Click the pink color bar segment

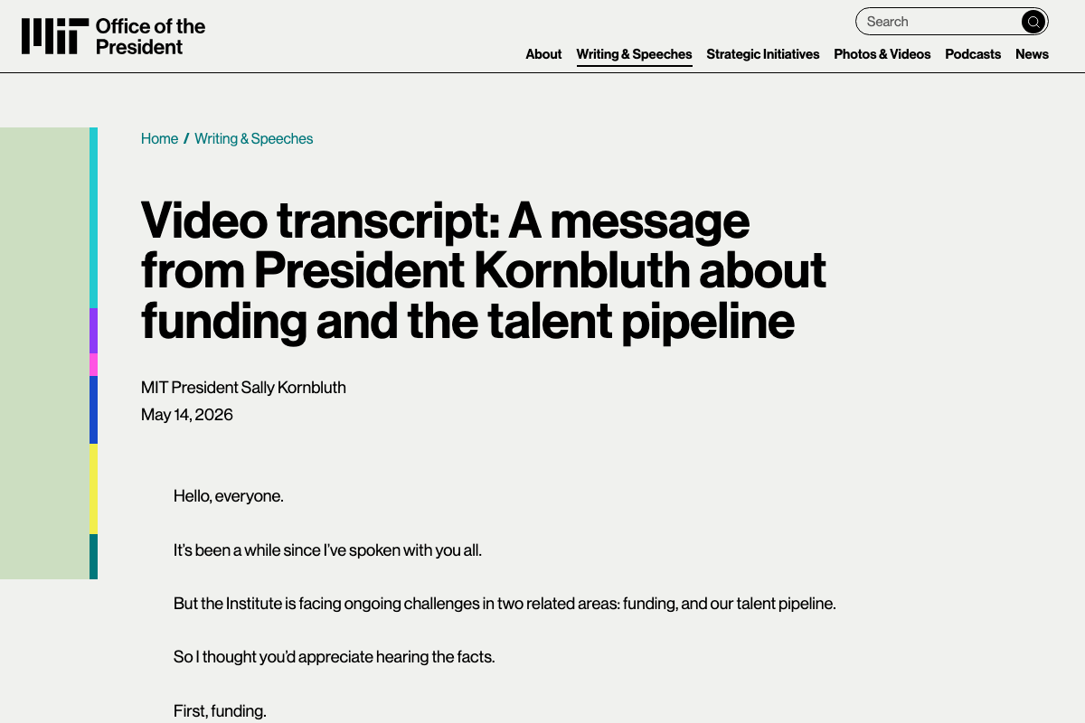point(93,364)
